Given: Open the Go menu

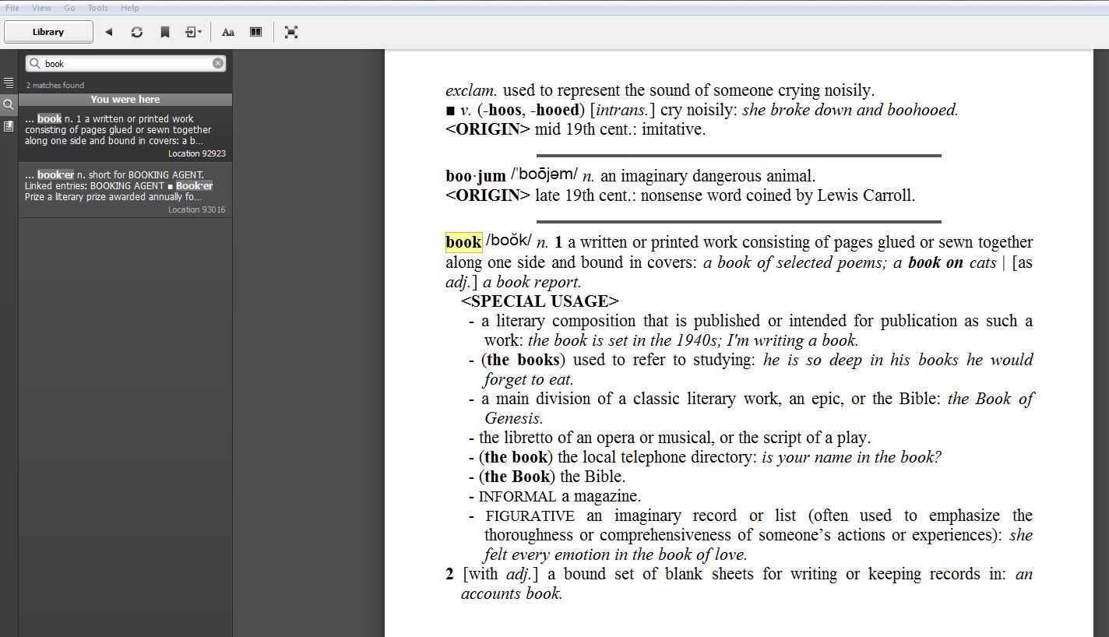Looking at the screenshot, I should tap(69, 8).
